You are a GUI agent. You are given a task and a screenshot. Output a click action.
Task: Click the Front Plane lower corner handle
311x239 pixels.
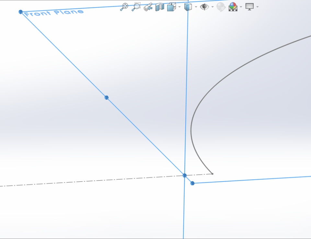coord(192,183)
